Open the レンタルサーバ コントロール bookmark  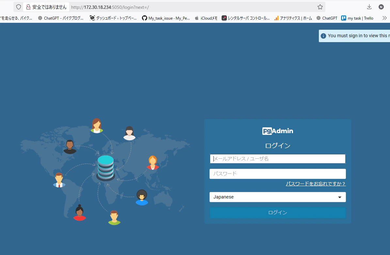(246, 18)
